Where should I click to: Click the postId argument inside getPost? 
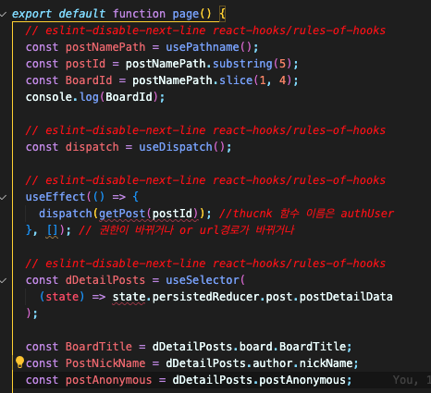(x=172, y=214)
